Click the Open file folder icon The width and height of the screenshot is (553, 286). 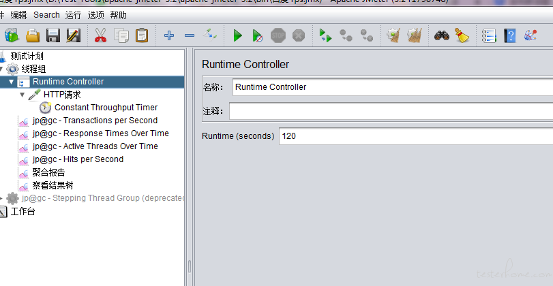point(32,35)
